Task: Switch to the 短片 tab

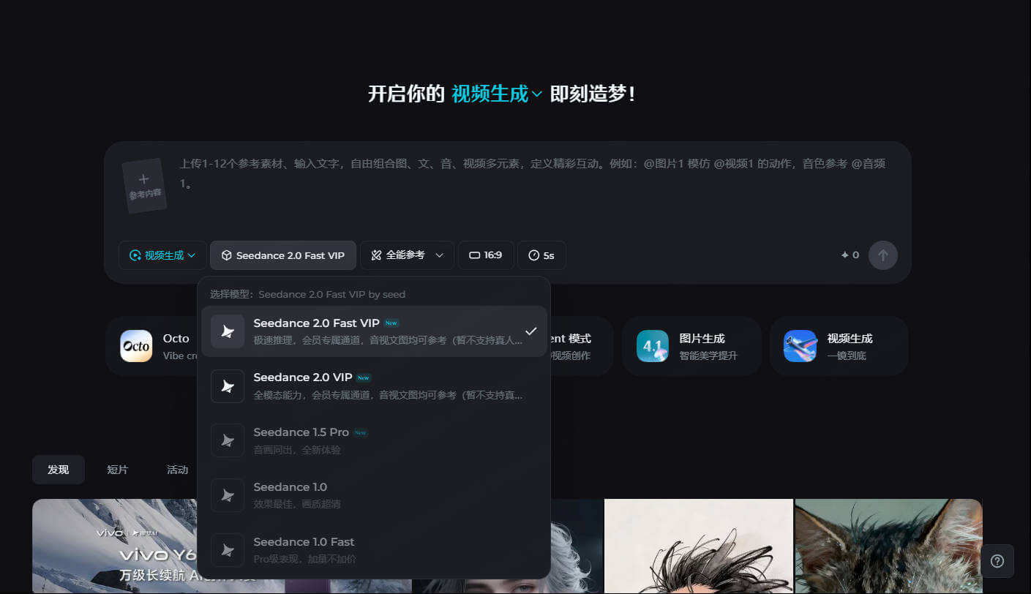Action: tap(118, 470)
